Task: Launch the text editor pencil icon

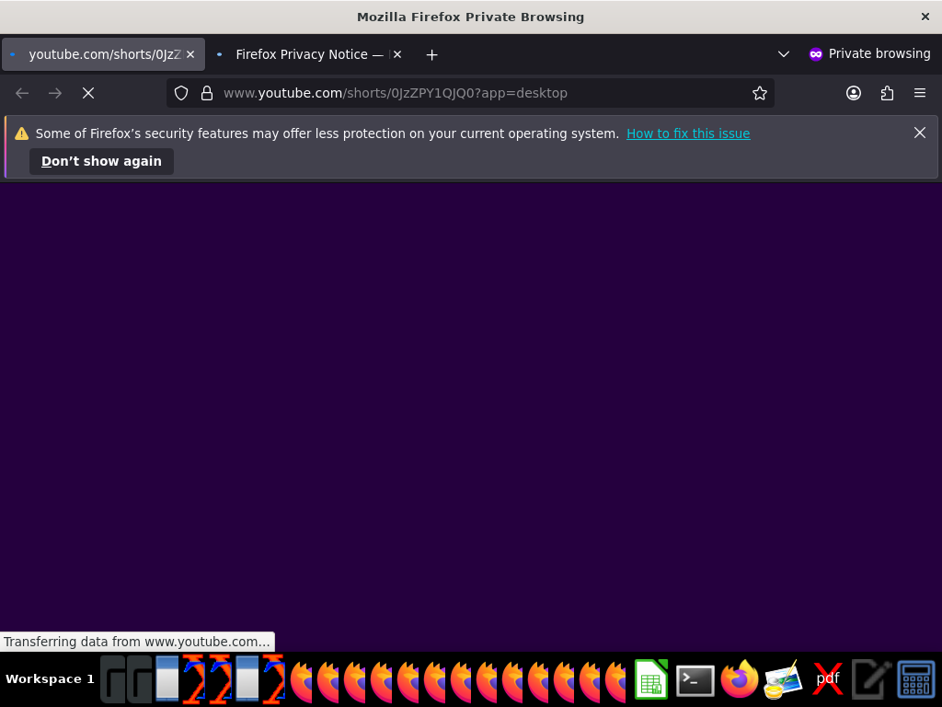Action: pyautogui.click(x=871, y=679)
